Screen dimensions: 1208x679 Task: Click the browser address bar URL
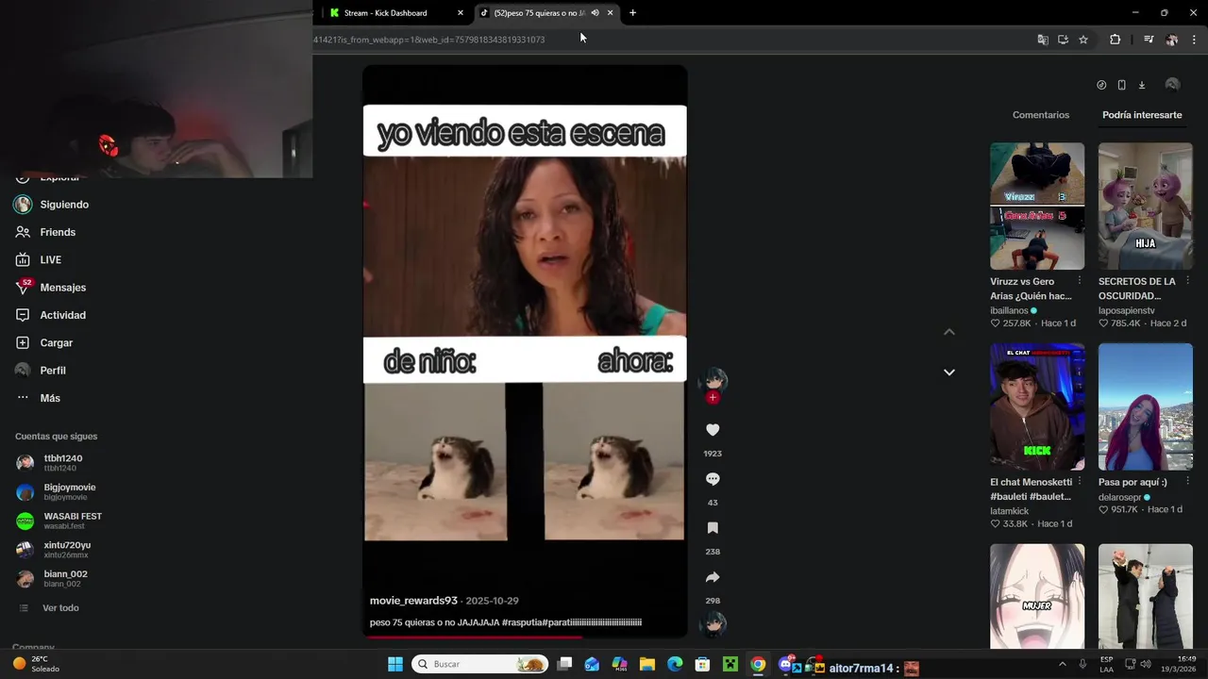pyautogui.click(x=429, y=40)
